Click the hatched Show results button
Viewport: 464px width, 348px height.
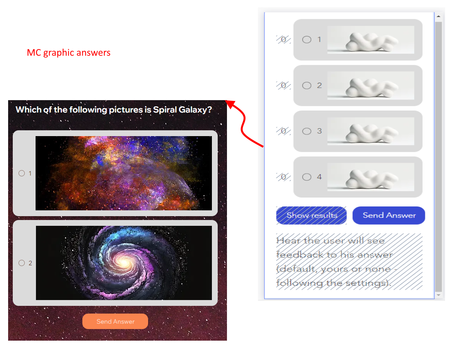point(312,215)
